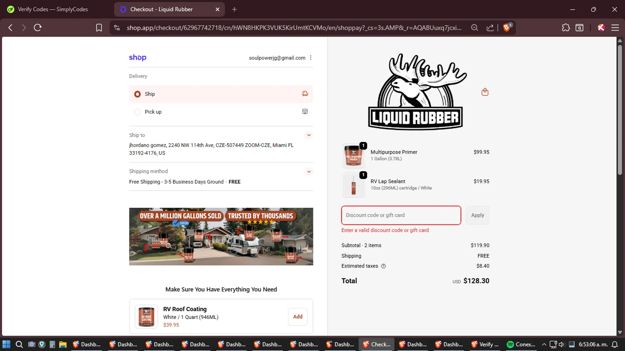Click the store icon in Pick up row
Viewport: 625px width, 351px height.
click(x=305, y=112)
